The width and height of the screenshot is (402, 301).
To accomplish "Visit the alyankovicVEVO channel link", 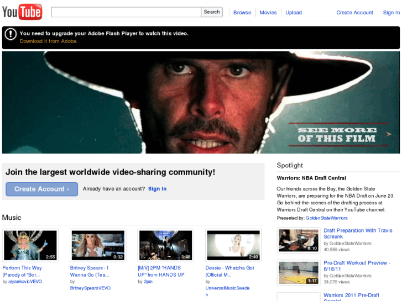I will click(x=25, y=282).
